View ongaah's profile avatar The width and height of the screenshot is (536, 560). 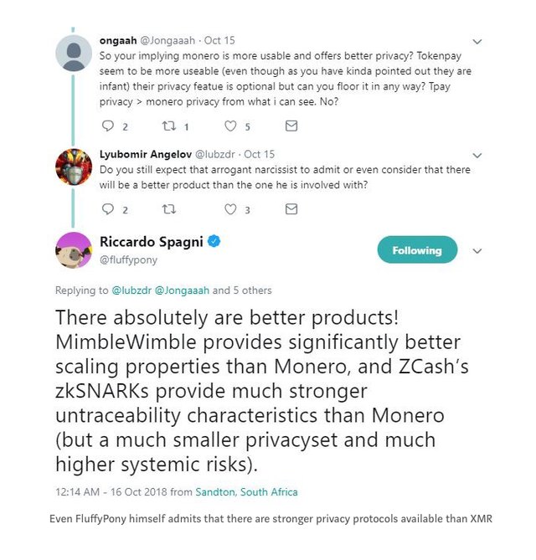(73, 53)
